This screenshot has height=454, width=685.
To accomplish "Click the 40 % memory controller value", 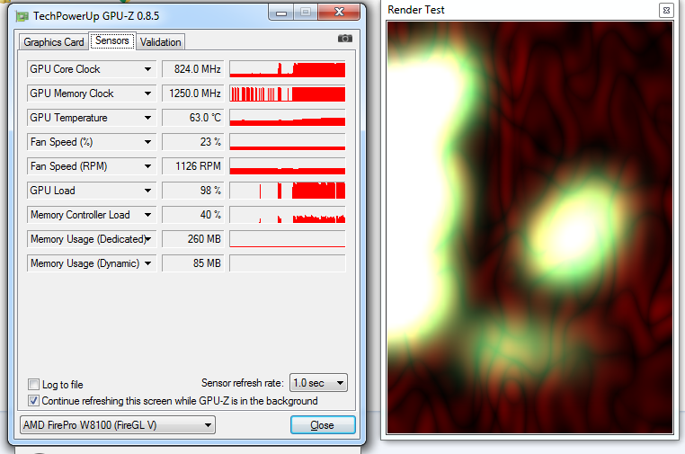I will coord(192,215).
